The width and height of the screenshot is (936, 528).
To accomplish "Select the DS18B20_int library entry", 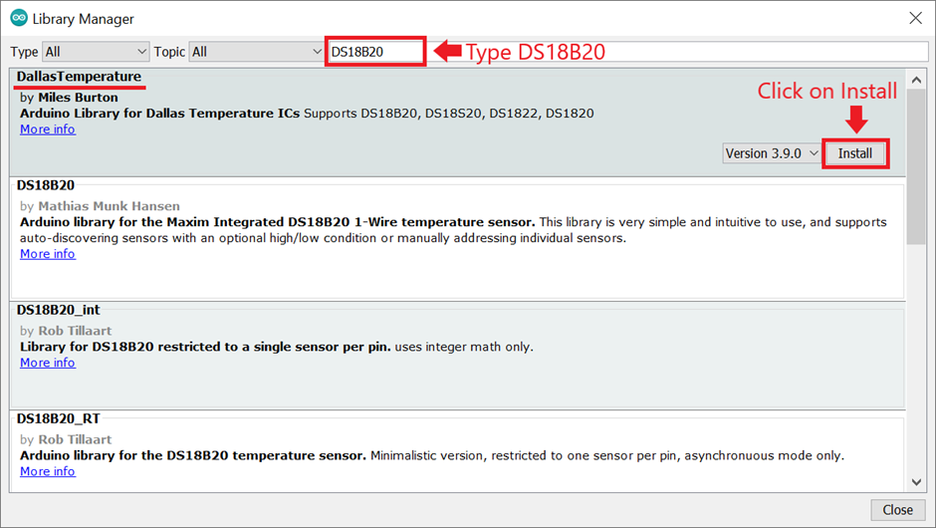I will pos(58,310).
